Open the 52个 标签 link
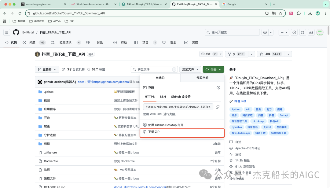This screenshot has width=330, height=188. point(96,69)
